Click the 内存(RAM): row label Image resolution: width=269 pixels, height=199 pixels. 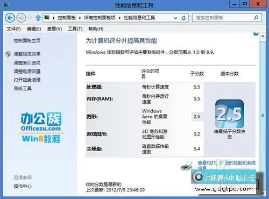[x=100, y=99]
